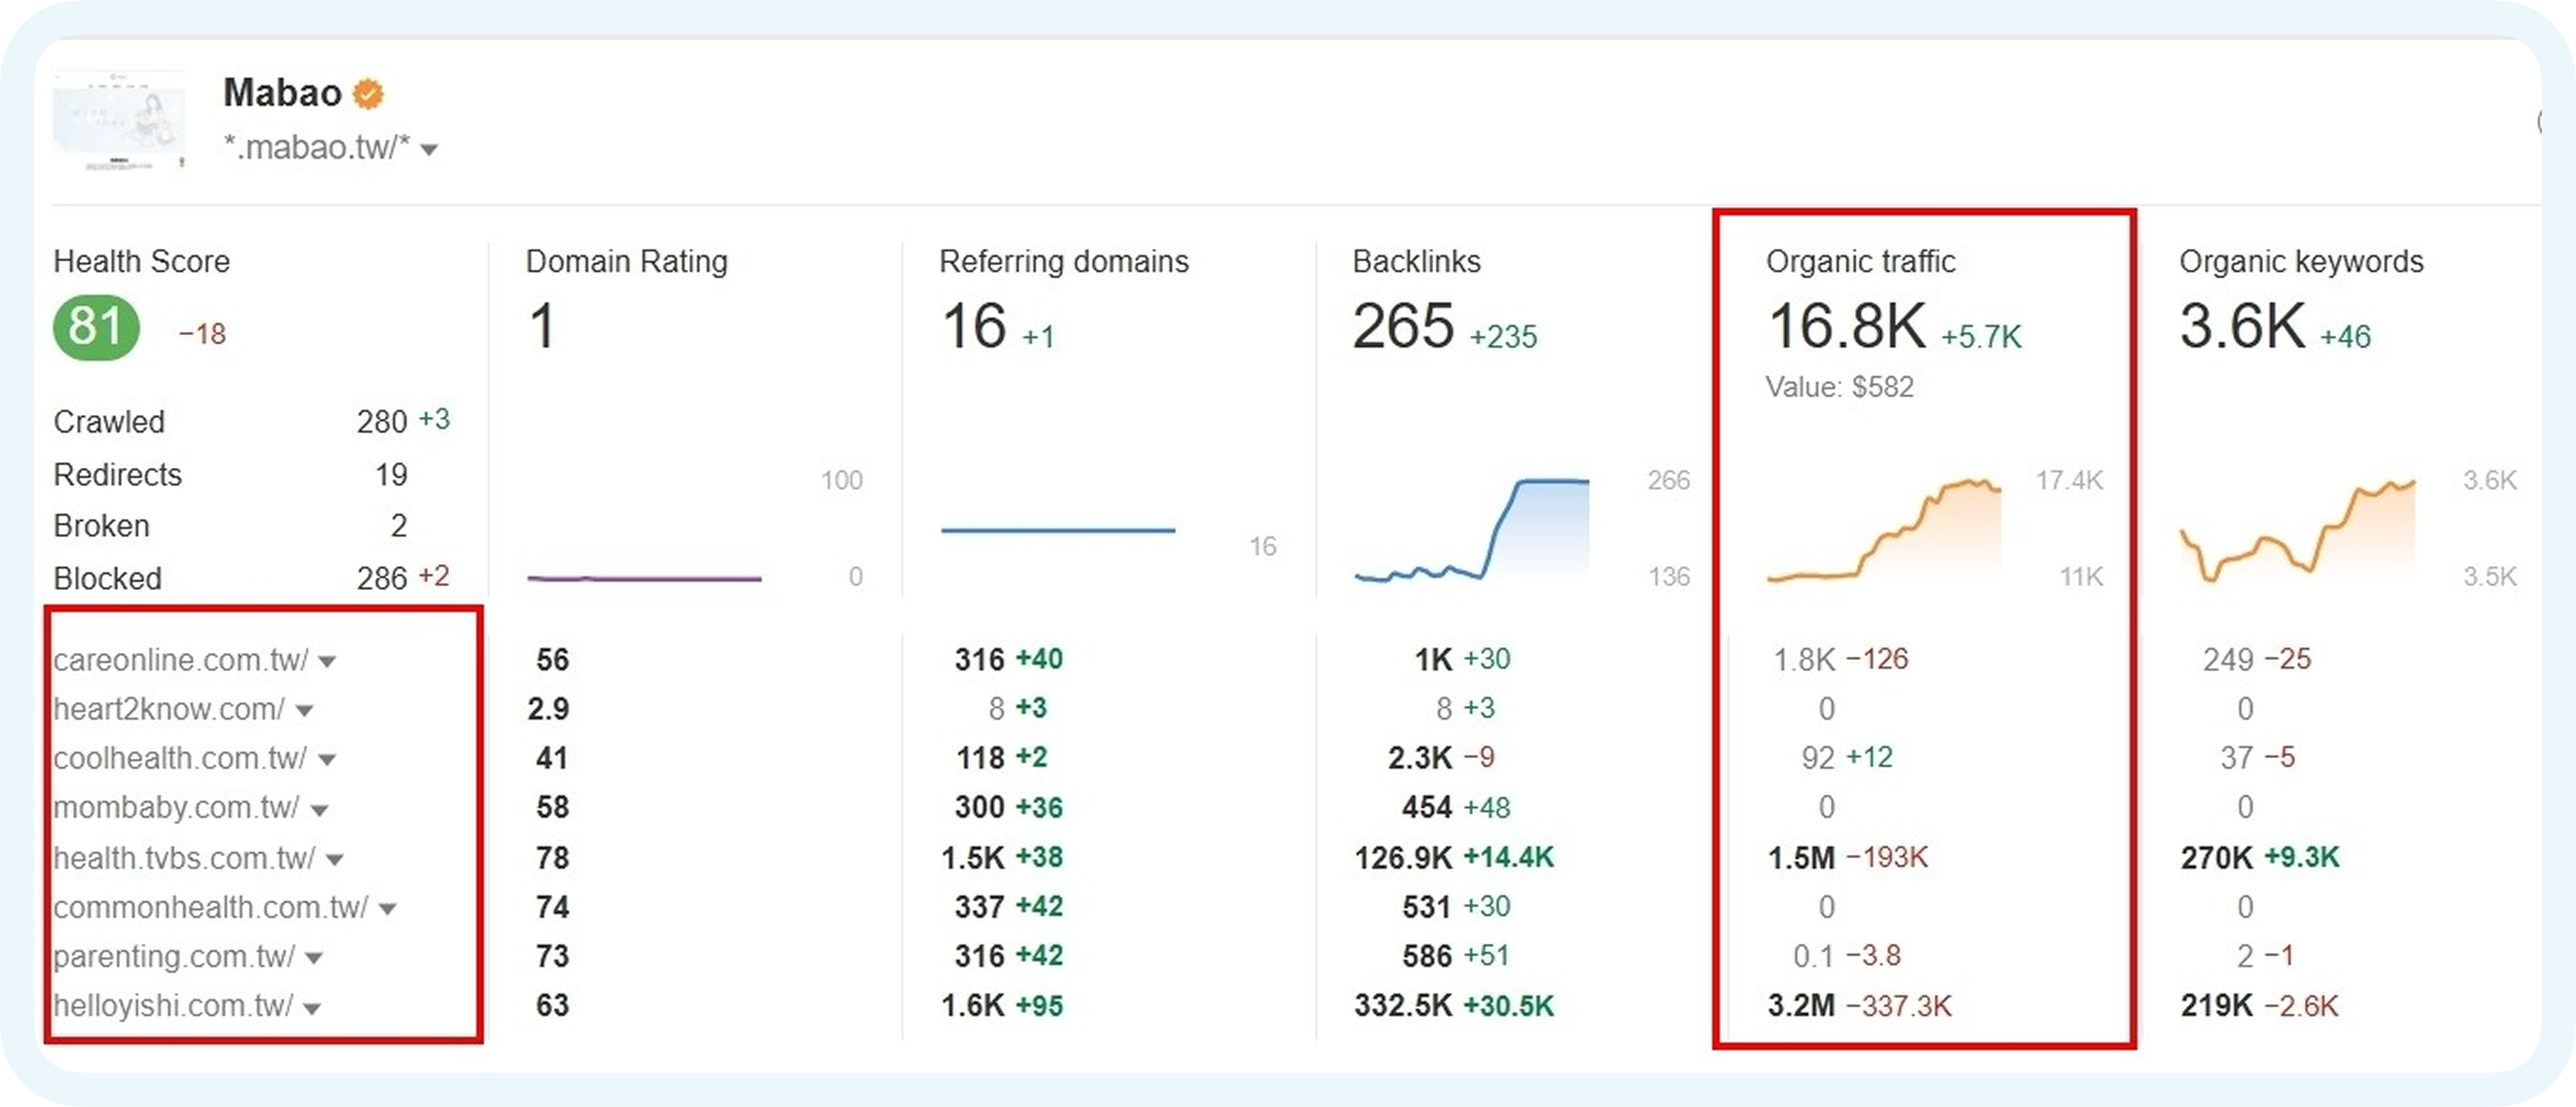2576x1107 pixels.
Task: Open the helloyishi.com.tw/ competitor link
Action: (x=173, y=1005)
